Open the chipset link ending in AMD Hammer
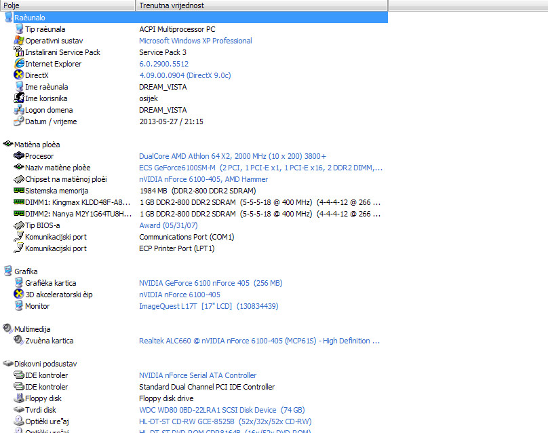This screenshot has width=548, height=433. click(203, 179)
